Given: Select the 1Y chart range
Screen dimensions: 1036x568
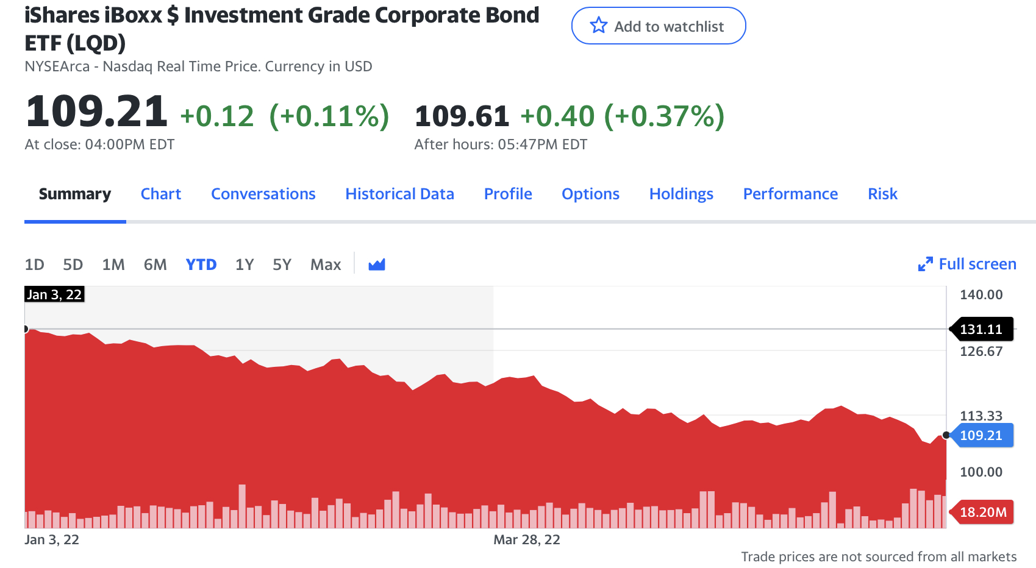Looking at the screenshot, I should coord(245,264).
